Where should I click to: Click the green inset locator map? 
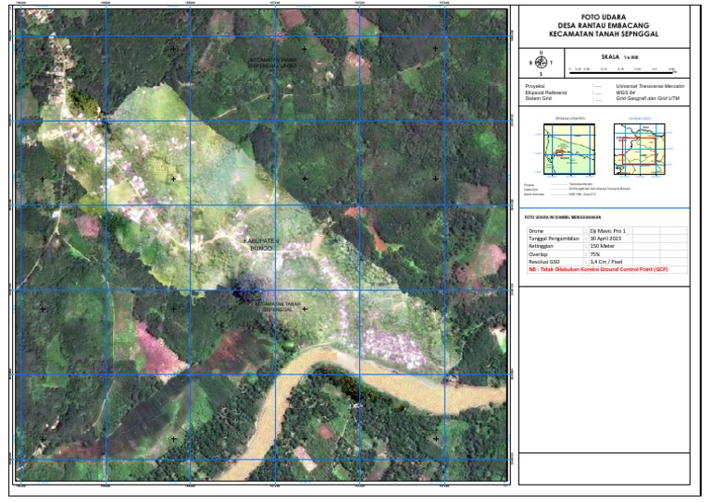click(569, 149)
